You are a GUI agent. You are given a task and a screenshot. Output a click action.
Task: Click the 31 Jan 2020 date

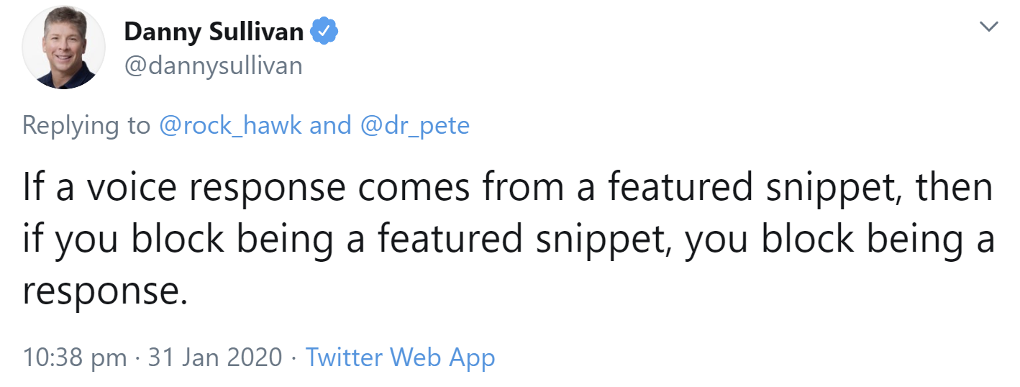[215, 358]
